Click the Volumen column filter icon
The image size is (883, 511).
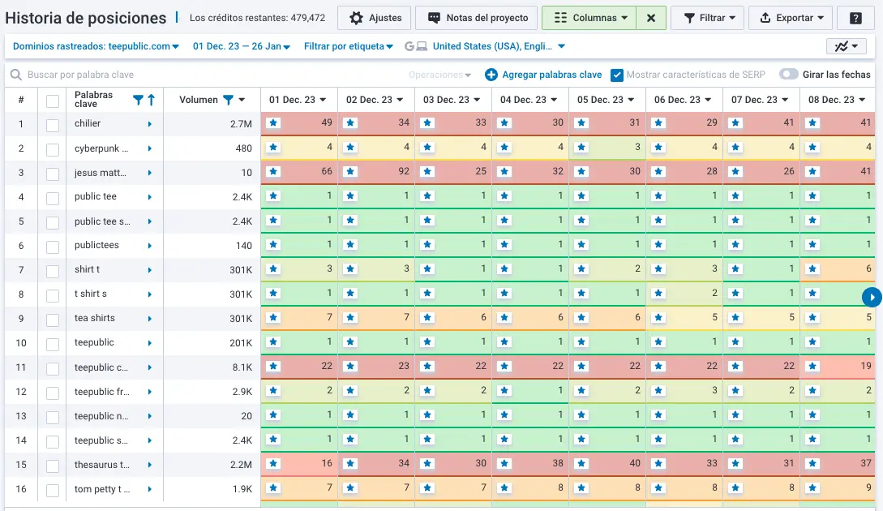(225, 99)
